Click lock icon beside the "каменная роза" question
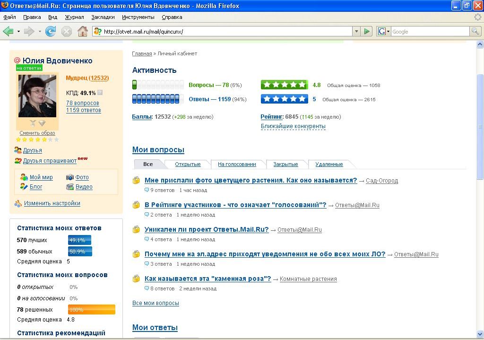Image resolution: width=484 pixels, height=340 pixels. (136, 279)
